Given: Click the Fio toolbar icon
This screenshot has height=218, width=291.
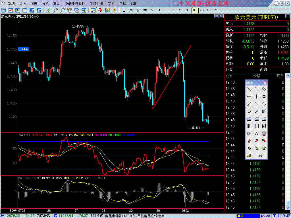Looking at the screenshot, I should [x=39, y=10].
